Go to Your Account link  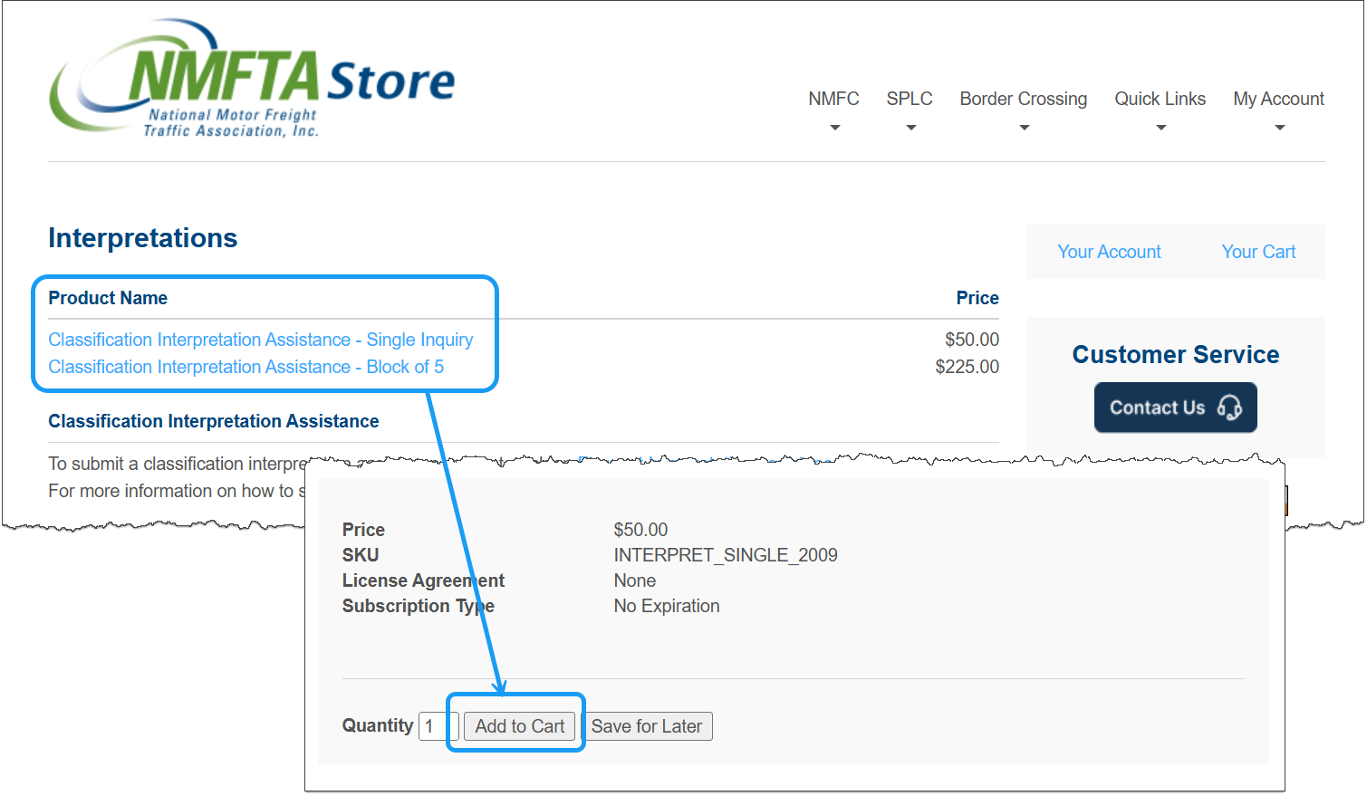coord(1109,252)
